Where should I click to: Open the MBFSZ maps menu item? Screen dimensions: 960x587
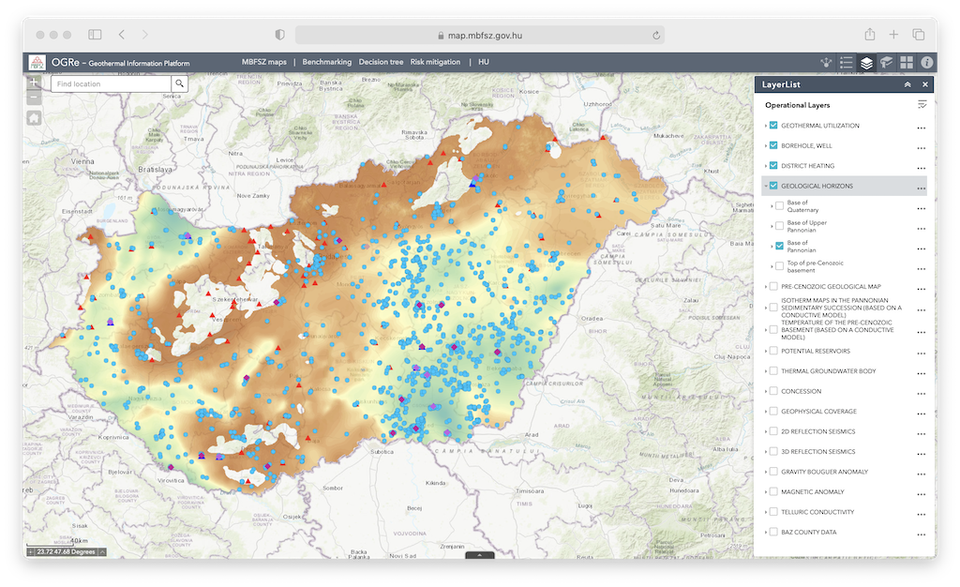coord(264,62)
